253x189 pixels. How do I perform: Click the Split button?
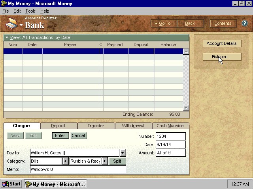[117, 161]
